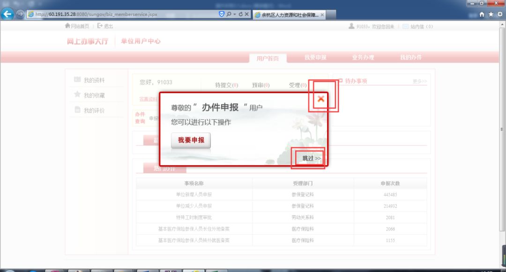Open 更多>> beside 待办事项
The image size is (506, 272).
click(x=419, y=81)
